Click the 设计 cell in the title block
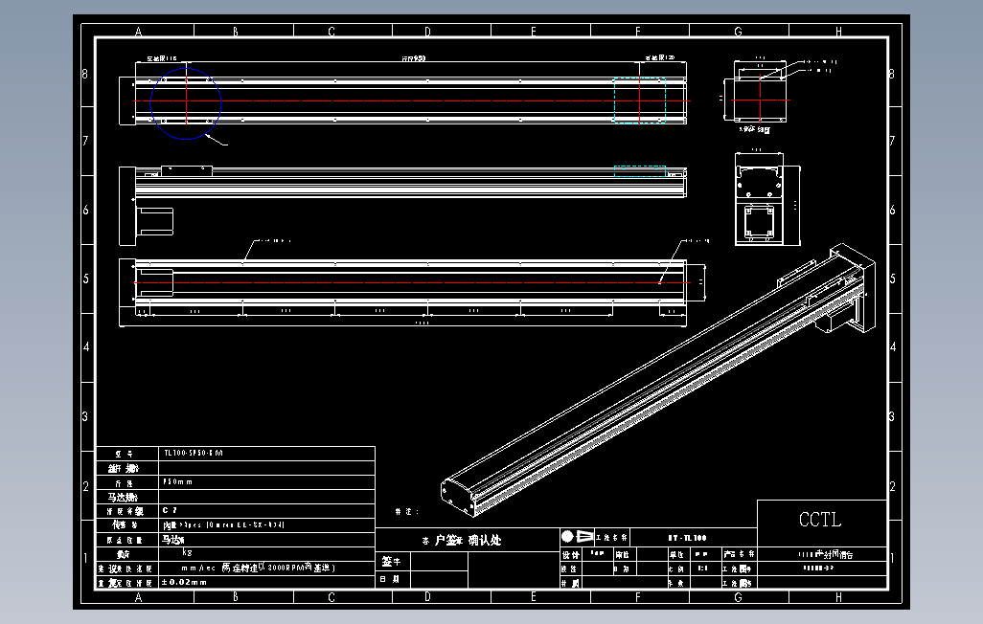 tap(570, 555)
